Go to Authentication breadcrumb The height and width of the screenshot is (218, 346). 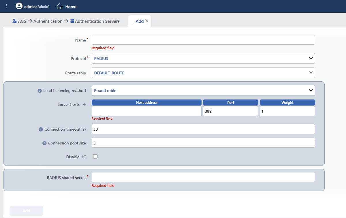[x=48, y=21]
